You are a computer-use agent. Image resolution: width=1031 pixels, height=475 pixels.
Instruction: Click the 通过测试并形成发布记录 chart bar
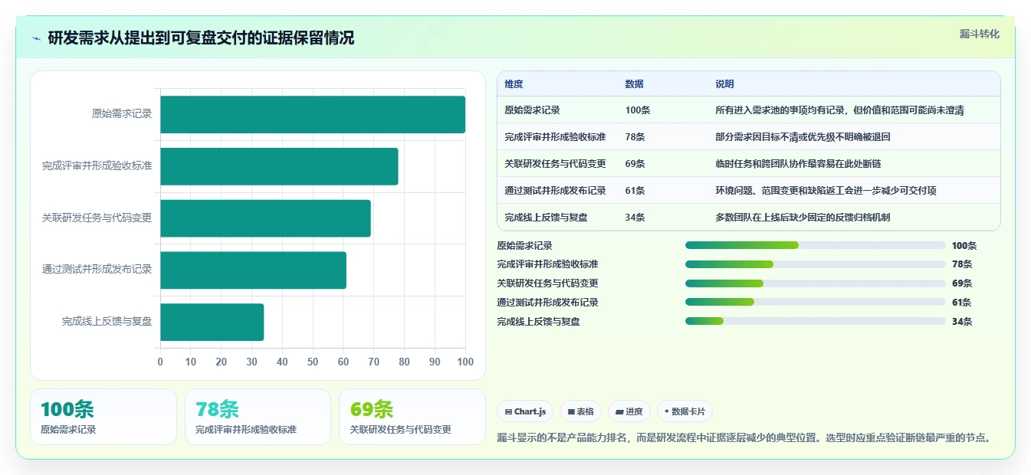253,270
